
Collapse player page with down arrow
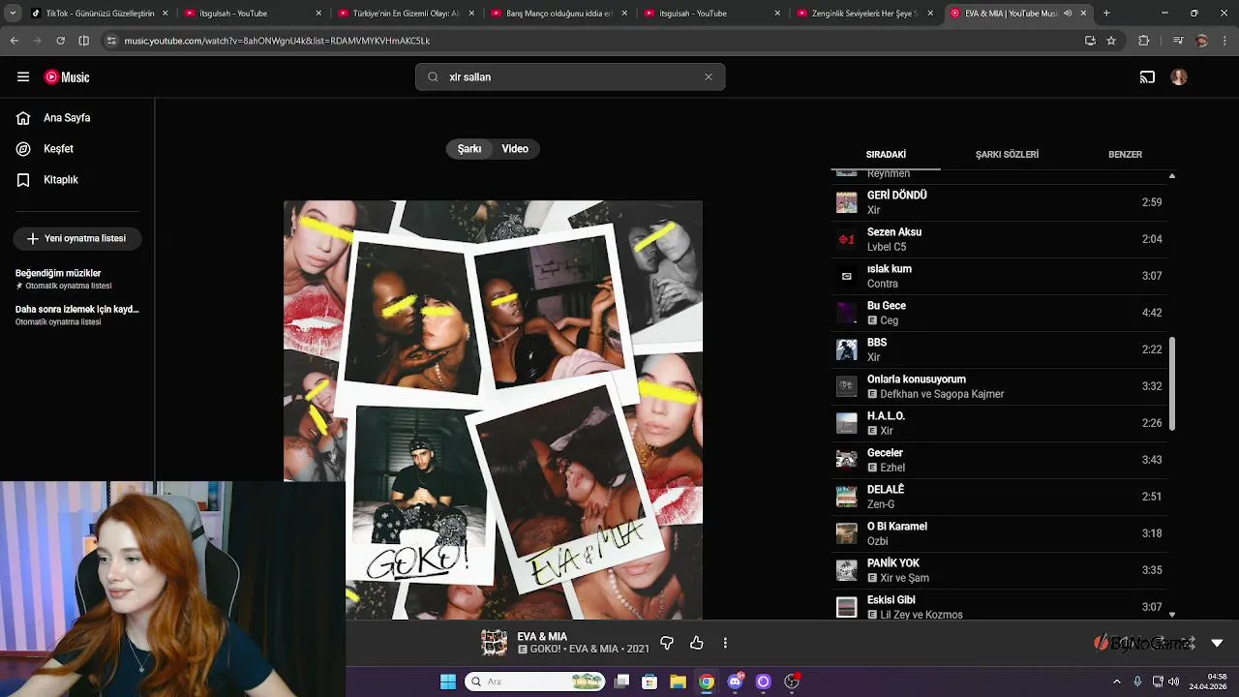point(1217,643)
